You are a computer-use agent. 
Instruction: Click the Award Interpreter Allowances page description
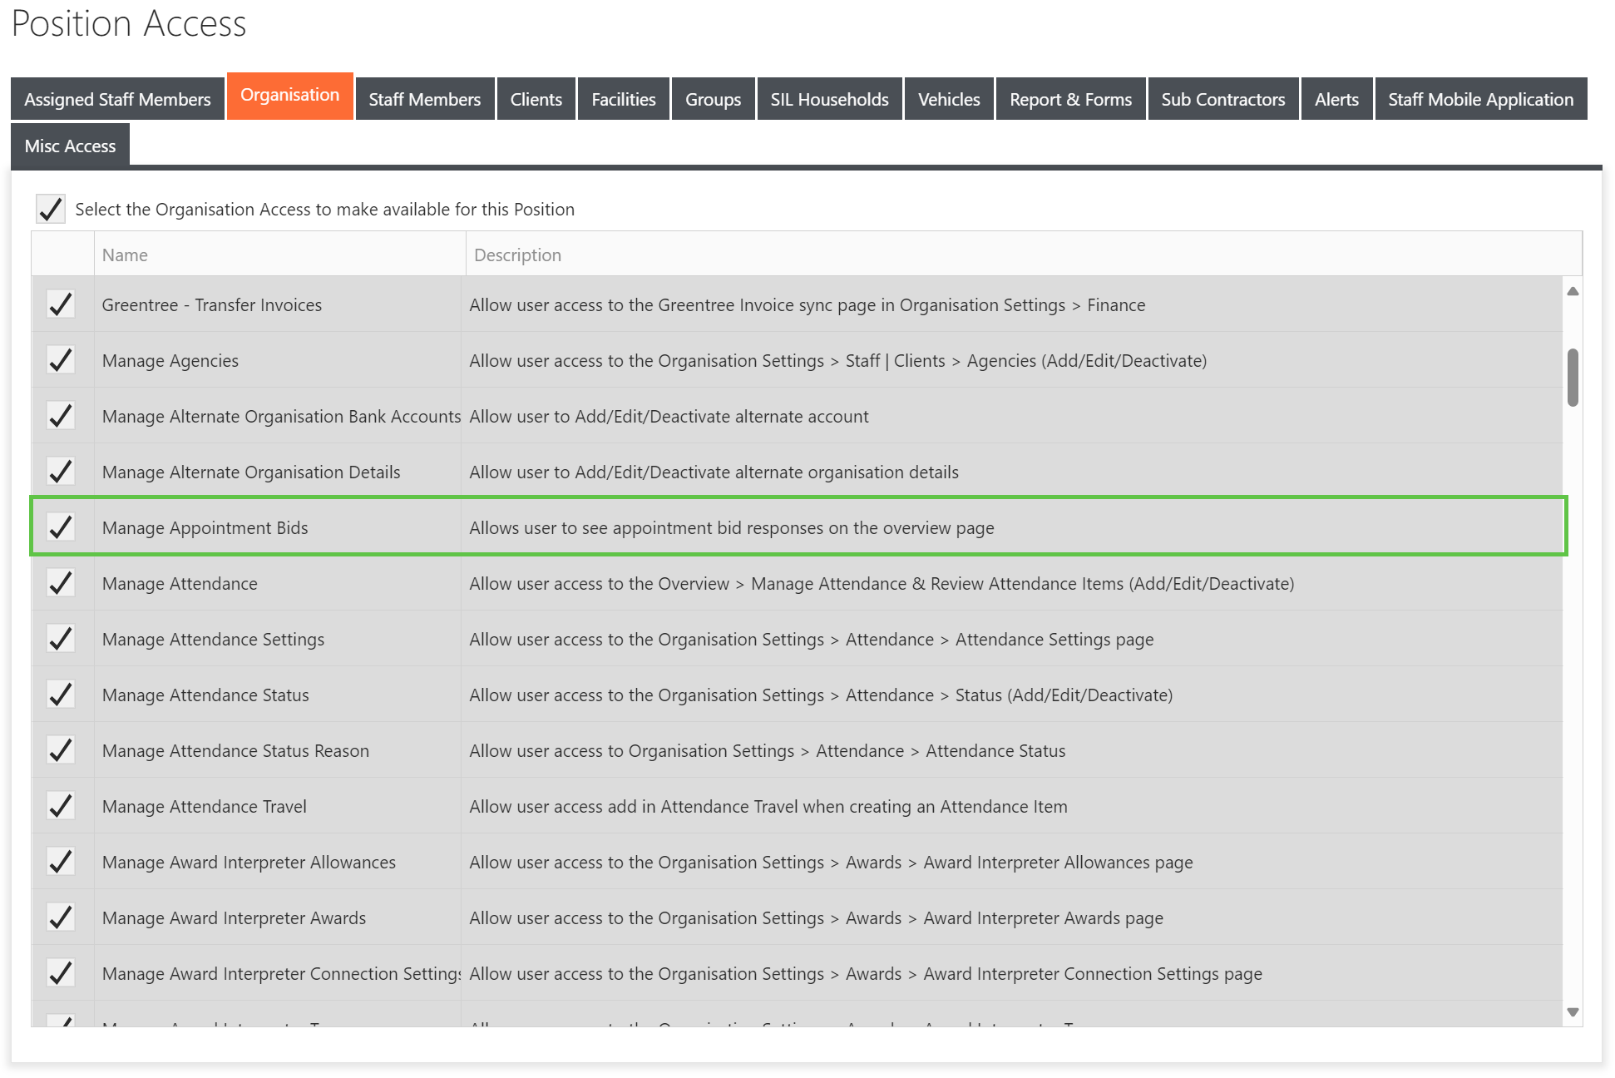832,863
